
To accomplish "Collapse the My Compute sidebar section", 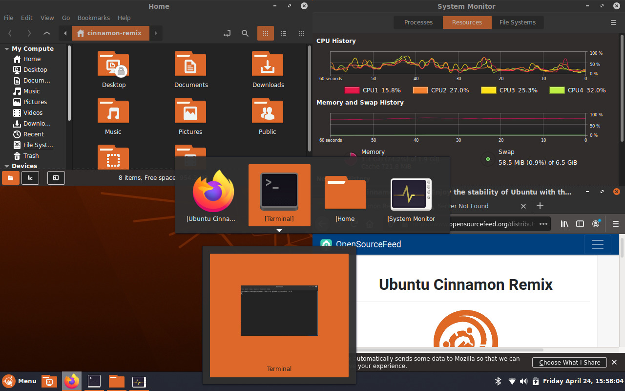I will 6,48.
